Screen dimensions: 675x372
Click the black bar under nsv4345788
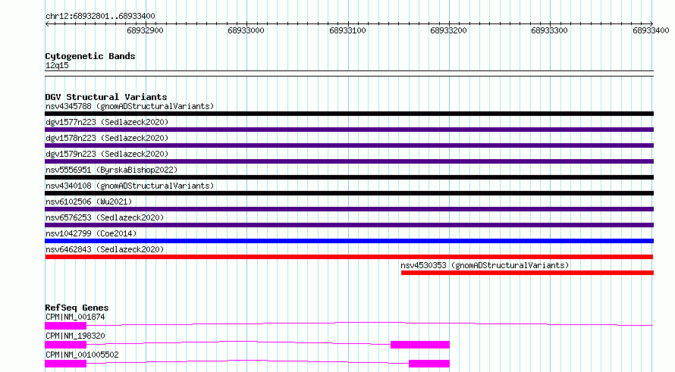[349, 114]
